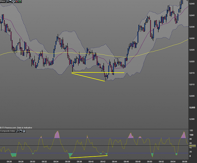Click the 0 level on Composite Index scale

tap(190, 156)
